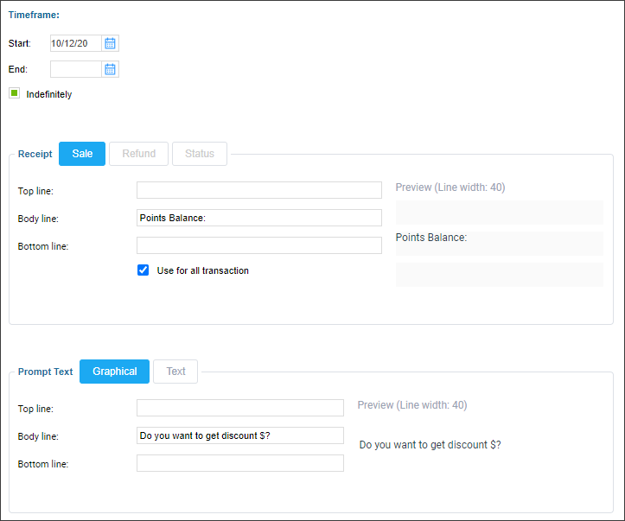
Task: Switch to the Refund receipt tab
Action: coord(138,154)
